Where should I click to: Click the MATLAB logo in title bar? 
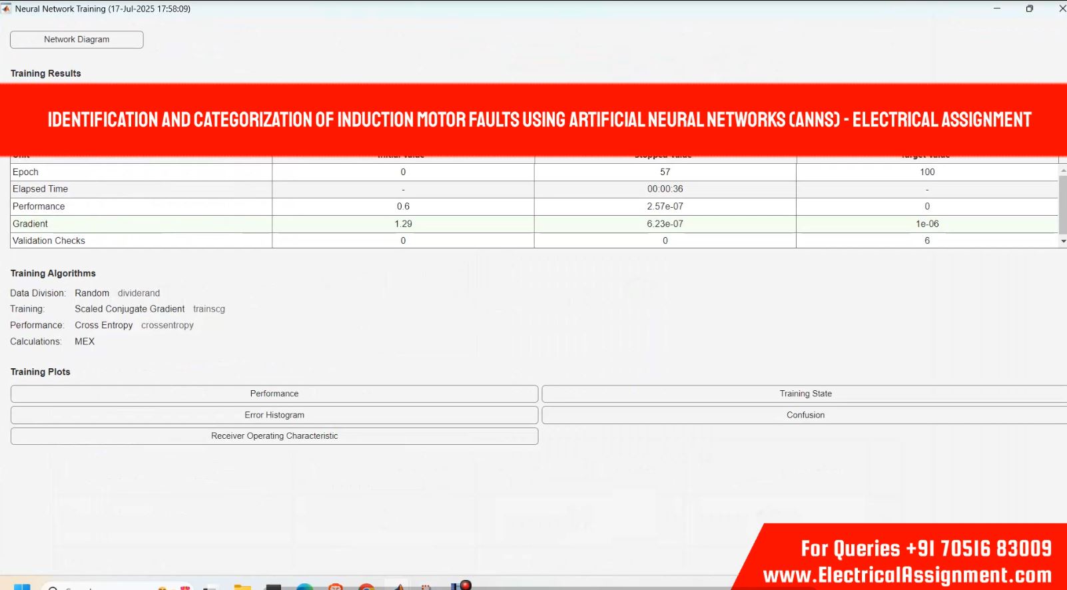7,9
